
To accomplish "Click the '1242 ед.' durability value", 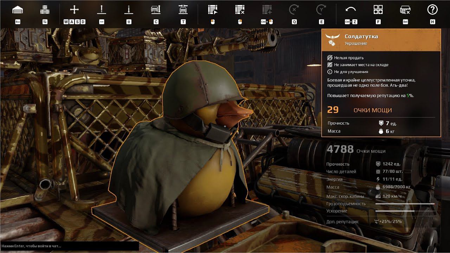I will click(x=392, y=164).
